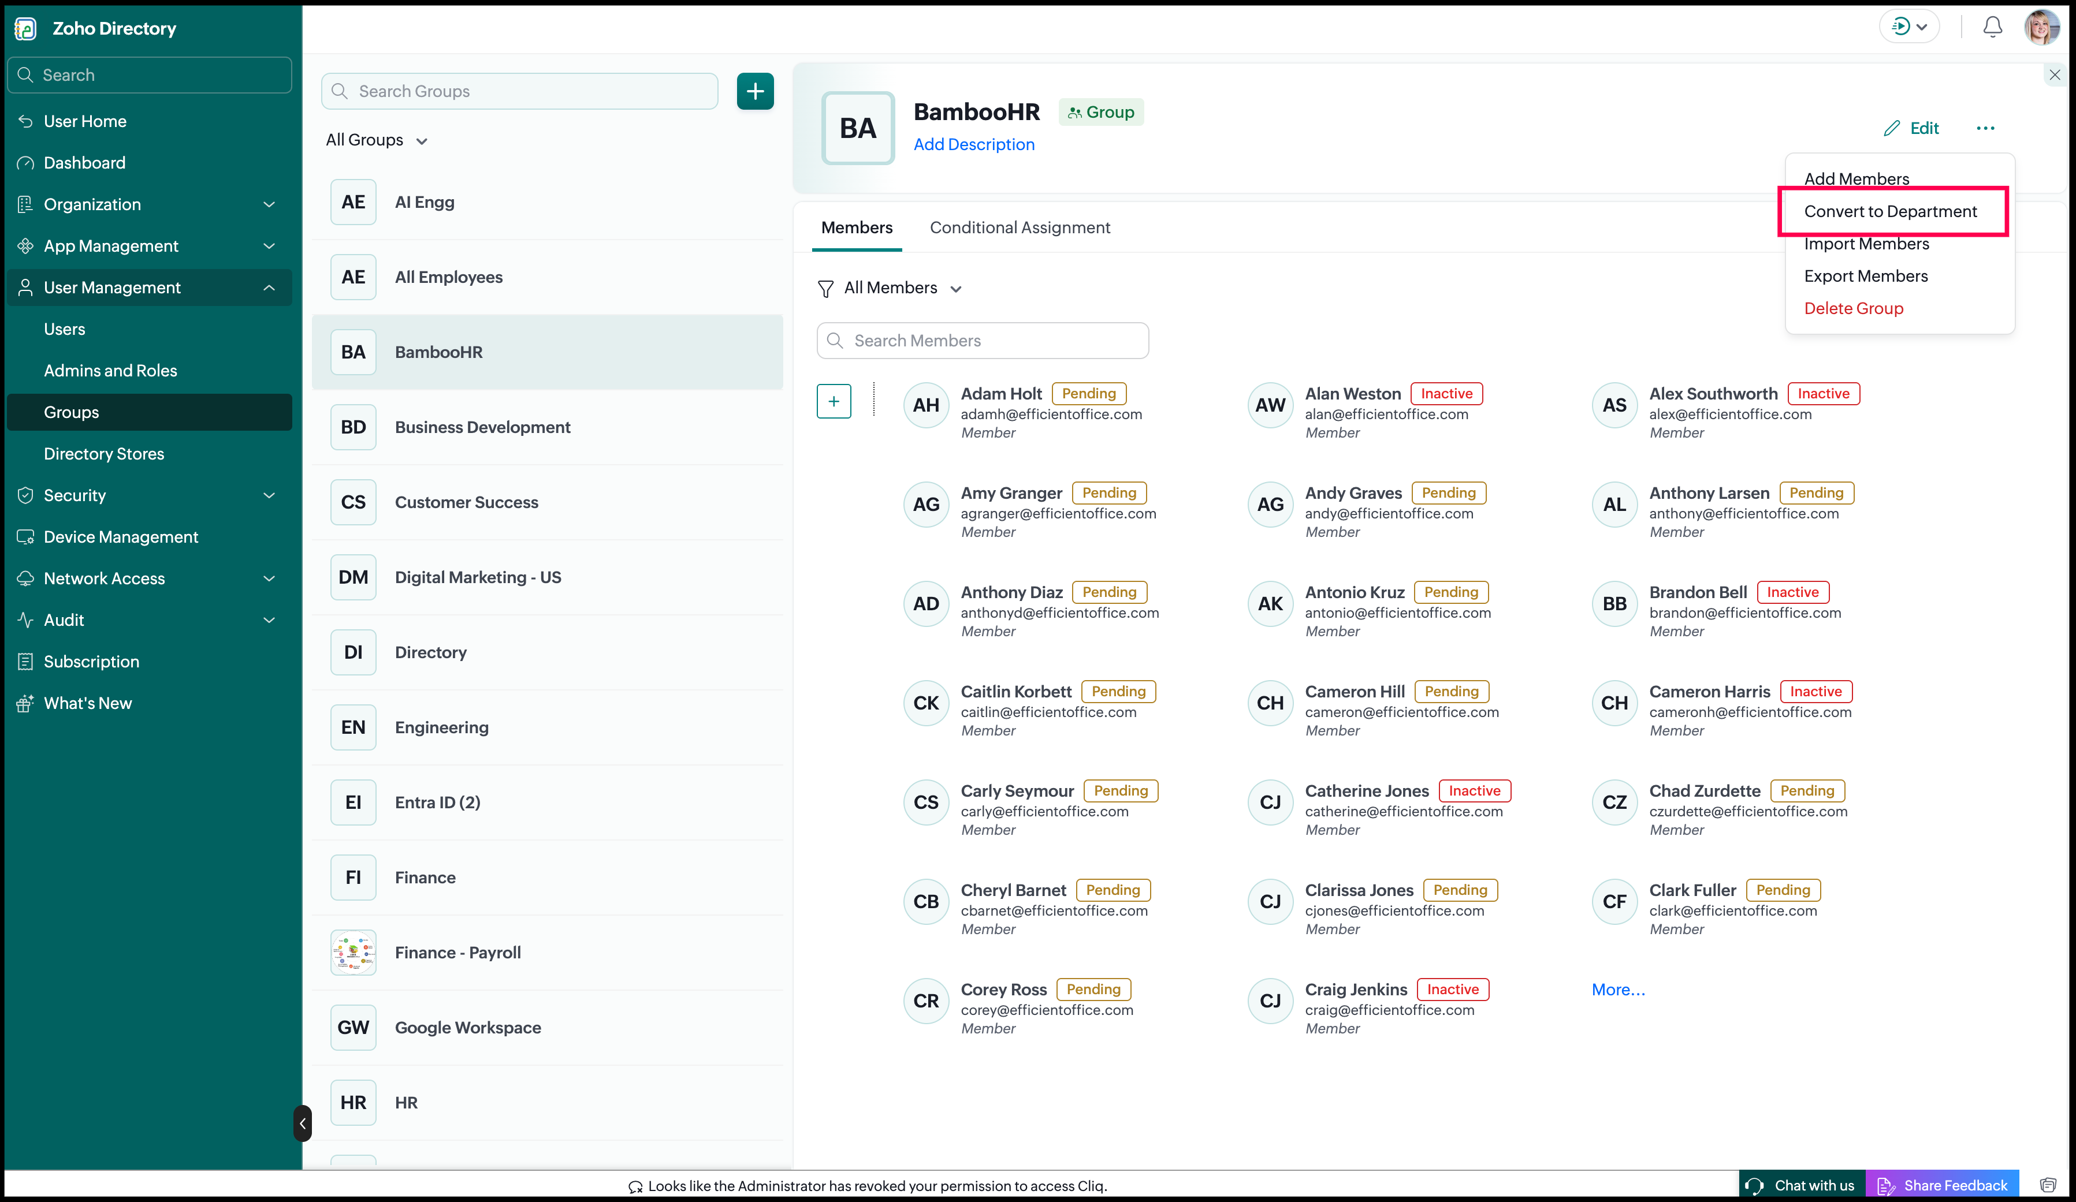Screen dimensions: 2076x1202
Task: Open the user profile avatar
Action: (2041, 27)
